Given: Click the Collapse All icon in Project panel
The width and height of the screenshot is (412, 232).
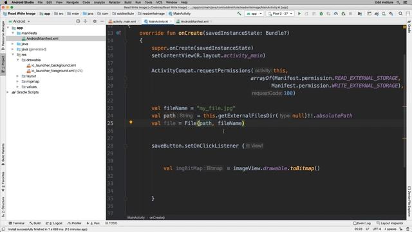Looking at the screenshot, I should tap(86, 21).
